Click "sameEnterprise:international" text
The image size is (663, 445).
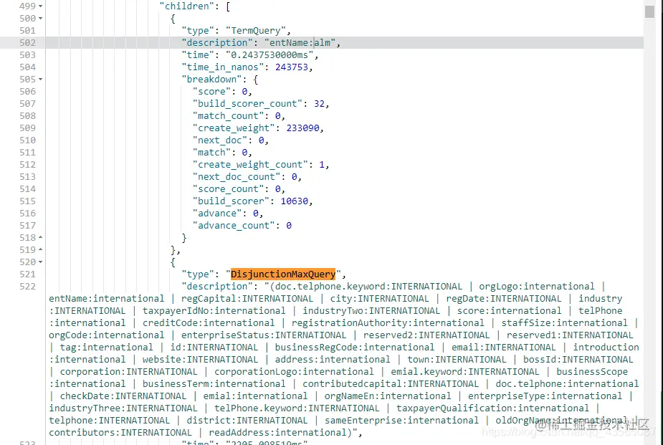[x=401, y=421]
